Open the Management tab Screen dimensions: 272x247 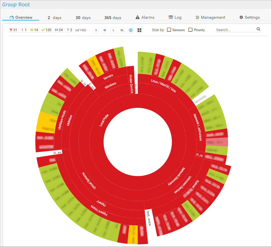pos(210,17)
